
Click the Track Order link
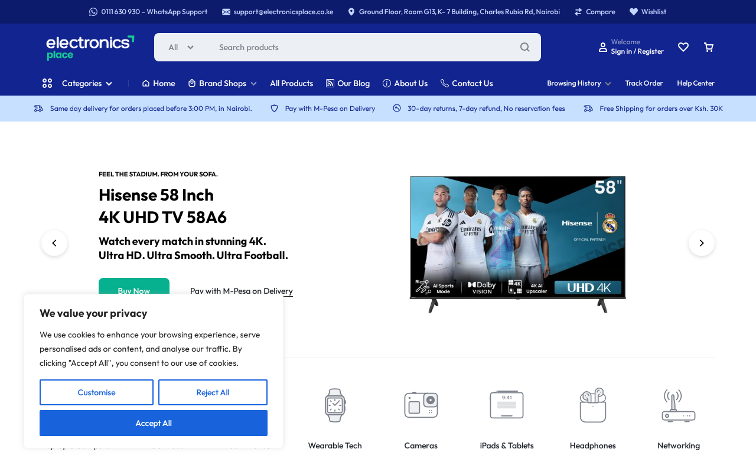click(644, 83)
